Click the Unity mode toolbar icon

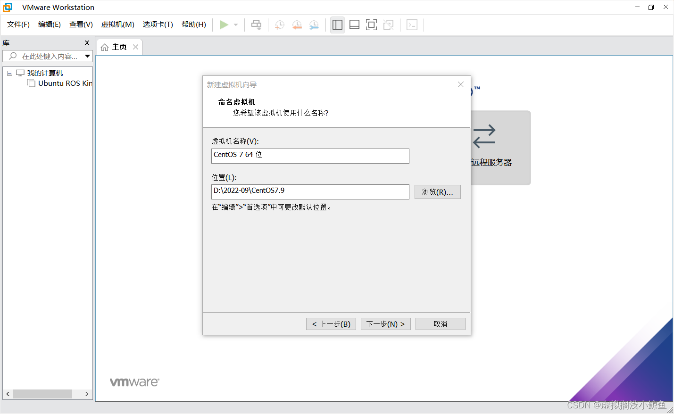(x=388, y=25)
